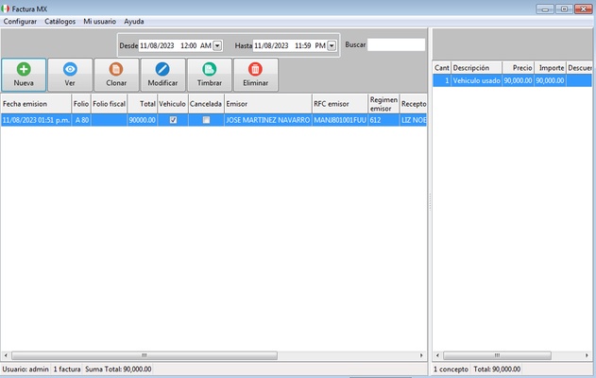596x378 pixels.
Task: Maximize the Factura MX window
Action: coord(564,9)
